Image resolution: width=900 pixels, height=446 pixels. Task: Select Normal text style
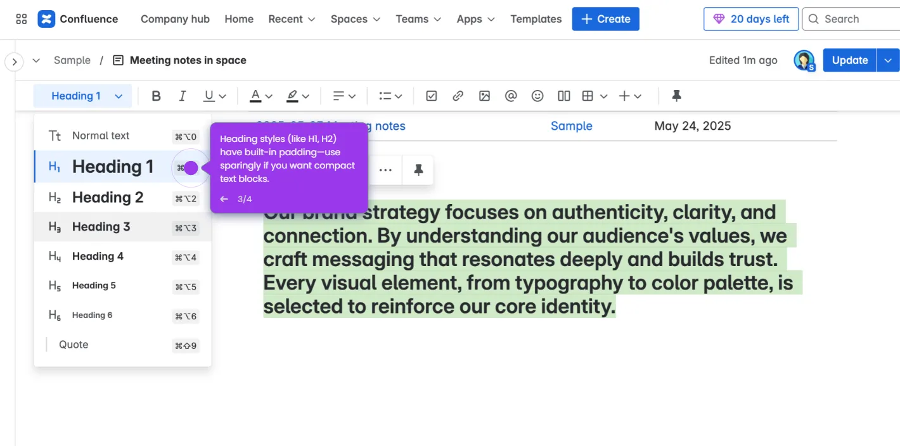coord(123,136)
